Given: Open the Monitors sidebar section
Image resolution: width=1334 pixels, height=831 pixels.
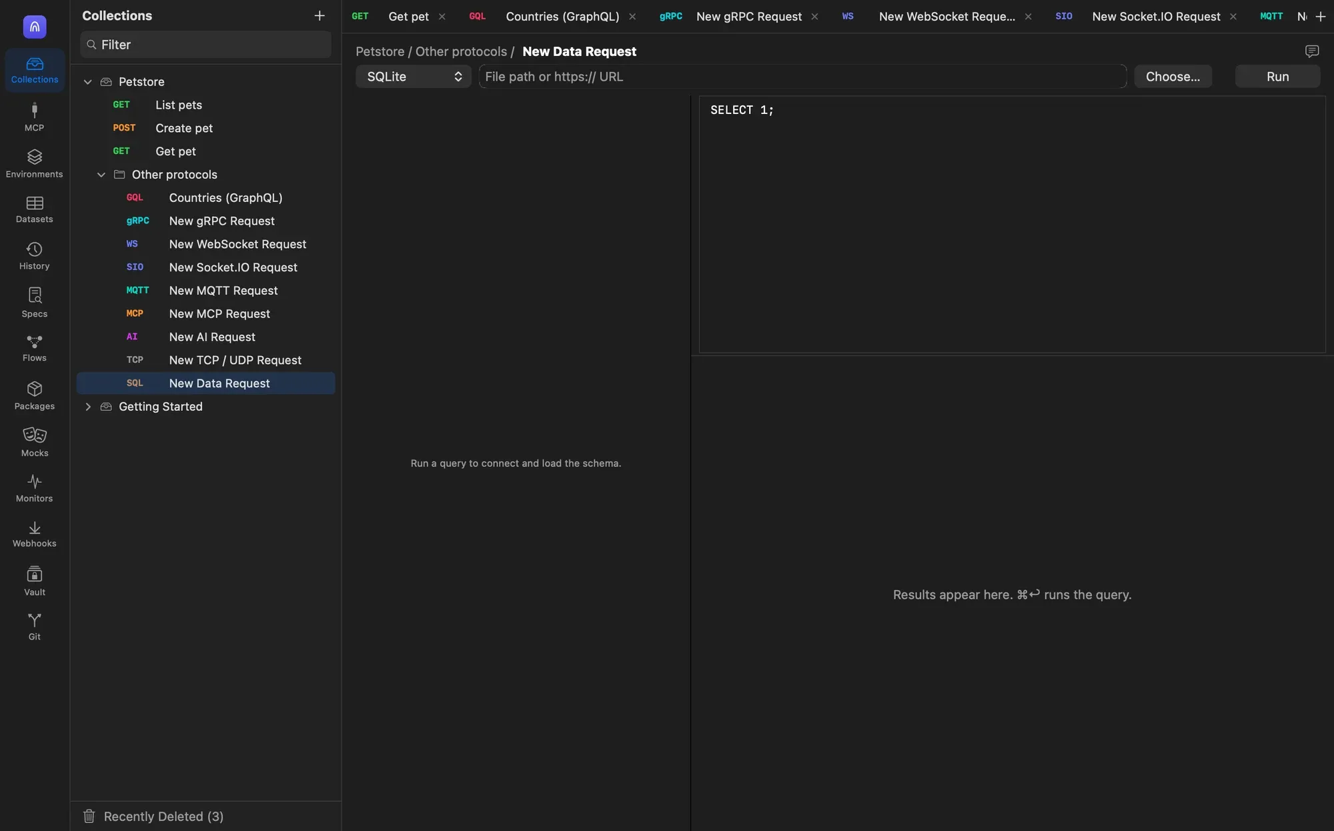Looking at the screenshot, I should click(x=34, y=488).
